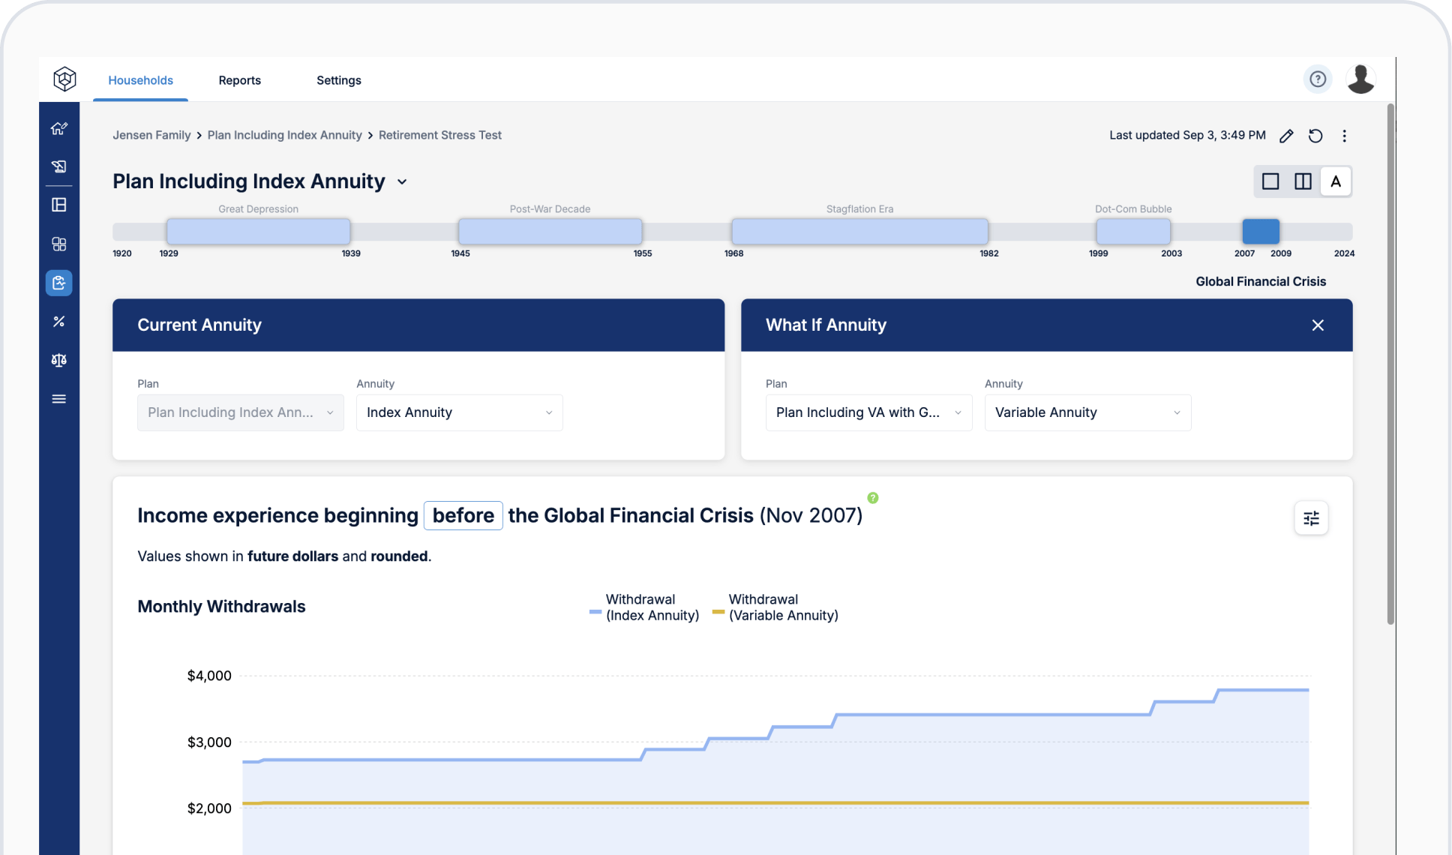The height and width of the screenshot is (855, 1452).
Task: Click the three-dot overflow menu top right
Action: coord(1344,134)
